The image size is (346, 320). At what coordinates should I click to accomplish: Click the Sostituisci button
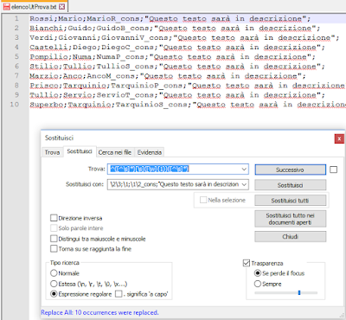(291, 185)
